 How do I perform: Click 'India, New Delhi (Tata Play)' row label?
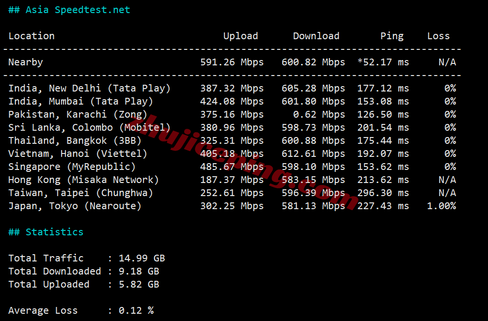[90, 88]
